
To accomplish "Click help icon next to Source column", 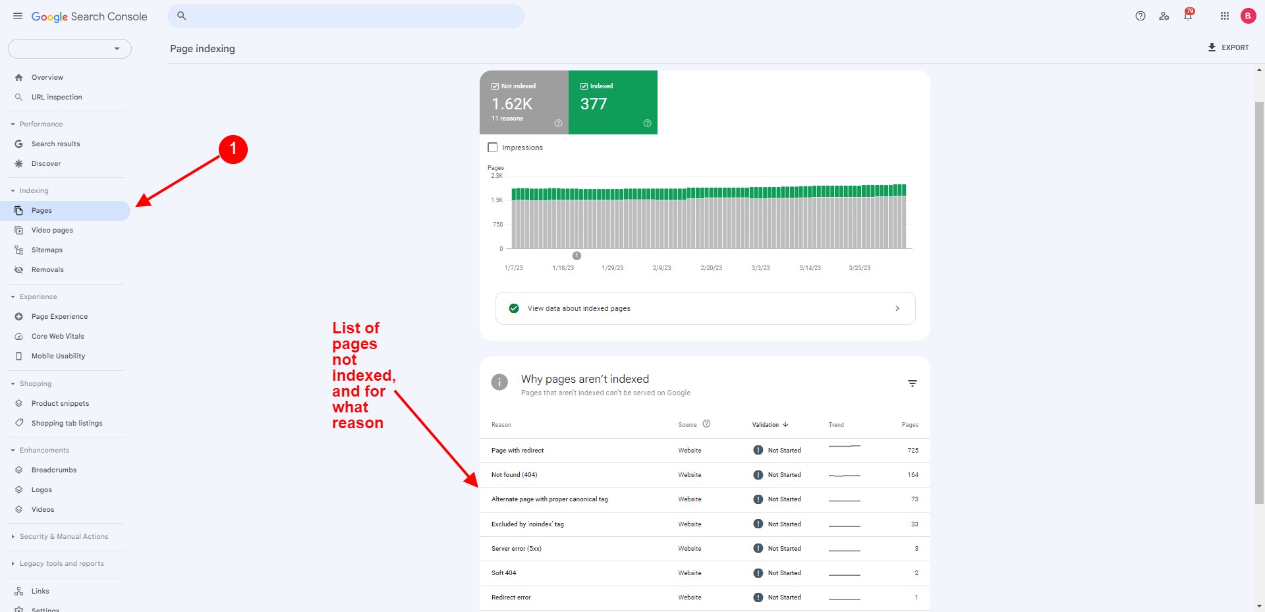I will tap(706, 424).
